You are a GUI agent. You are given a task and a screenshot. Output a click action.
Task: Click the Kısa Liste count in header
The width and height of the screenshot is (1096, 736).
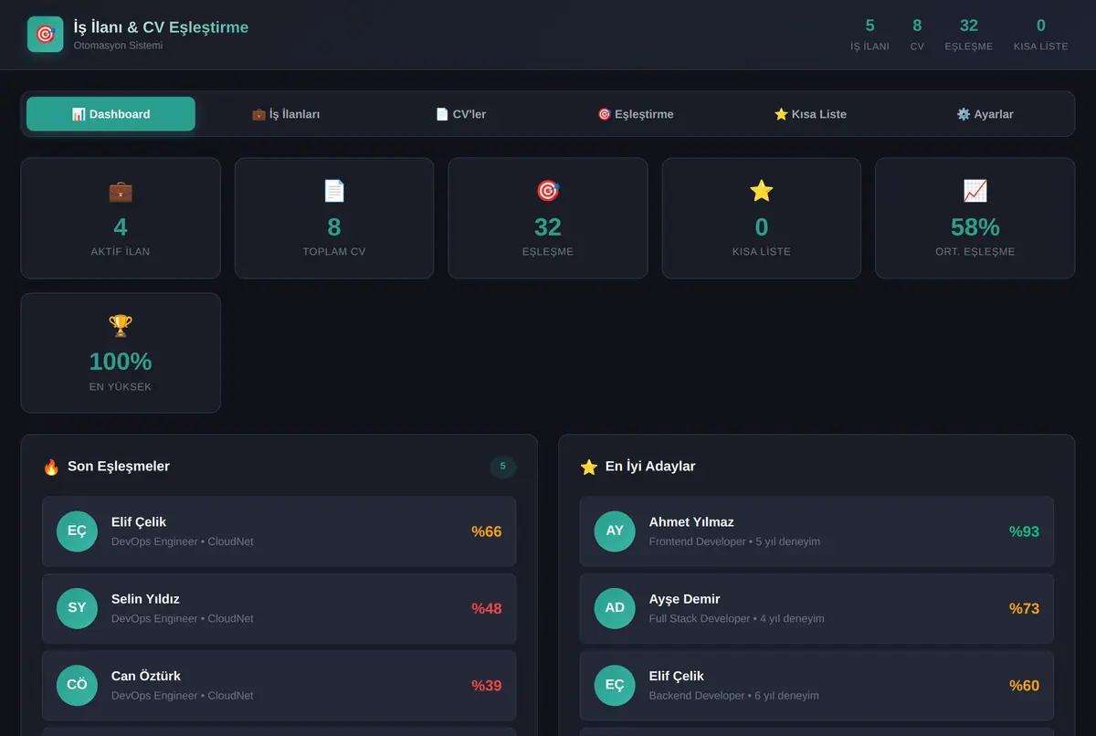pyautogui.click(x=1041, y=26)
